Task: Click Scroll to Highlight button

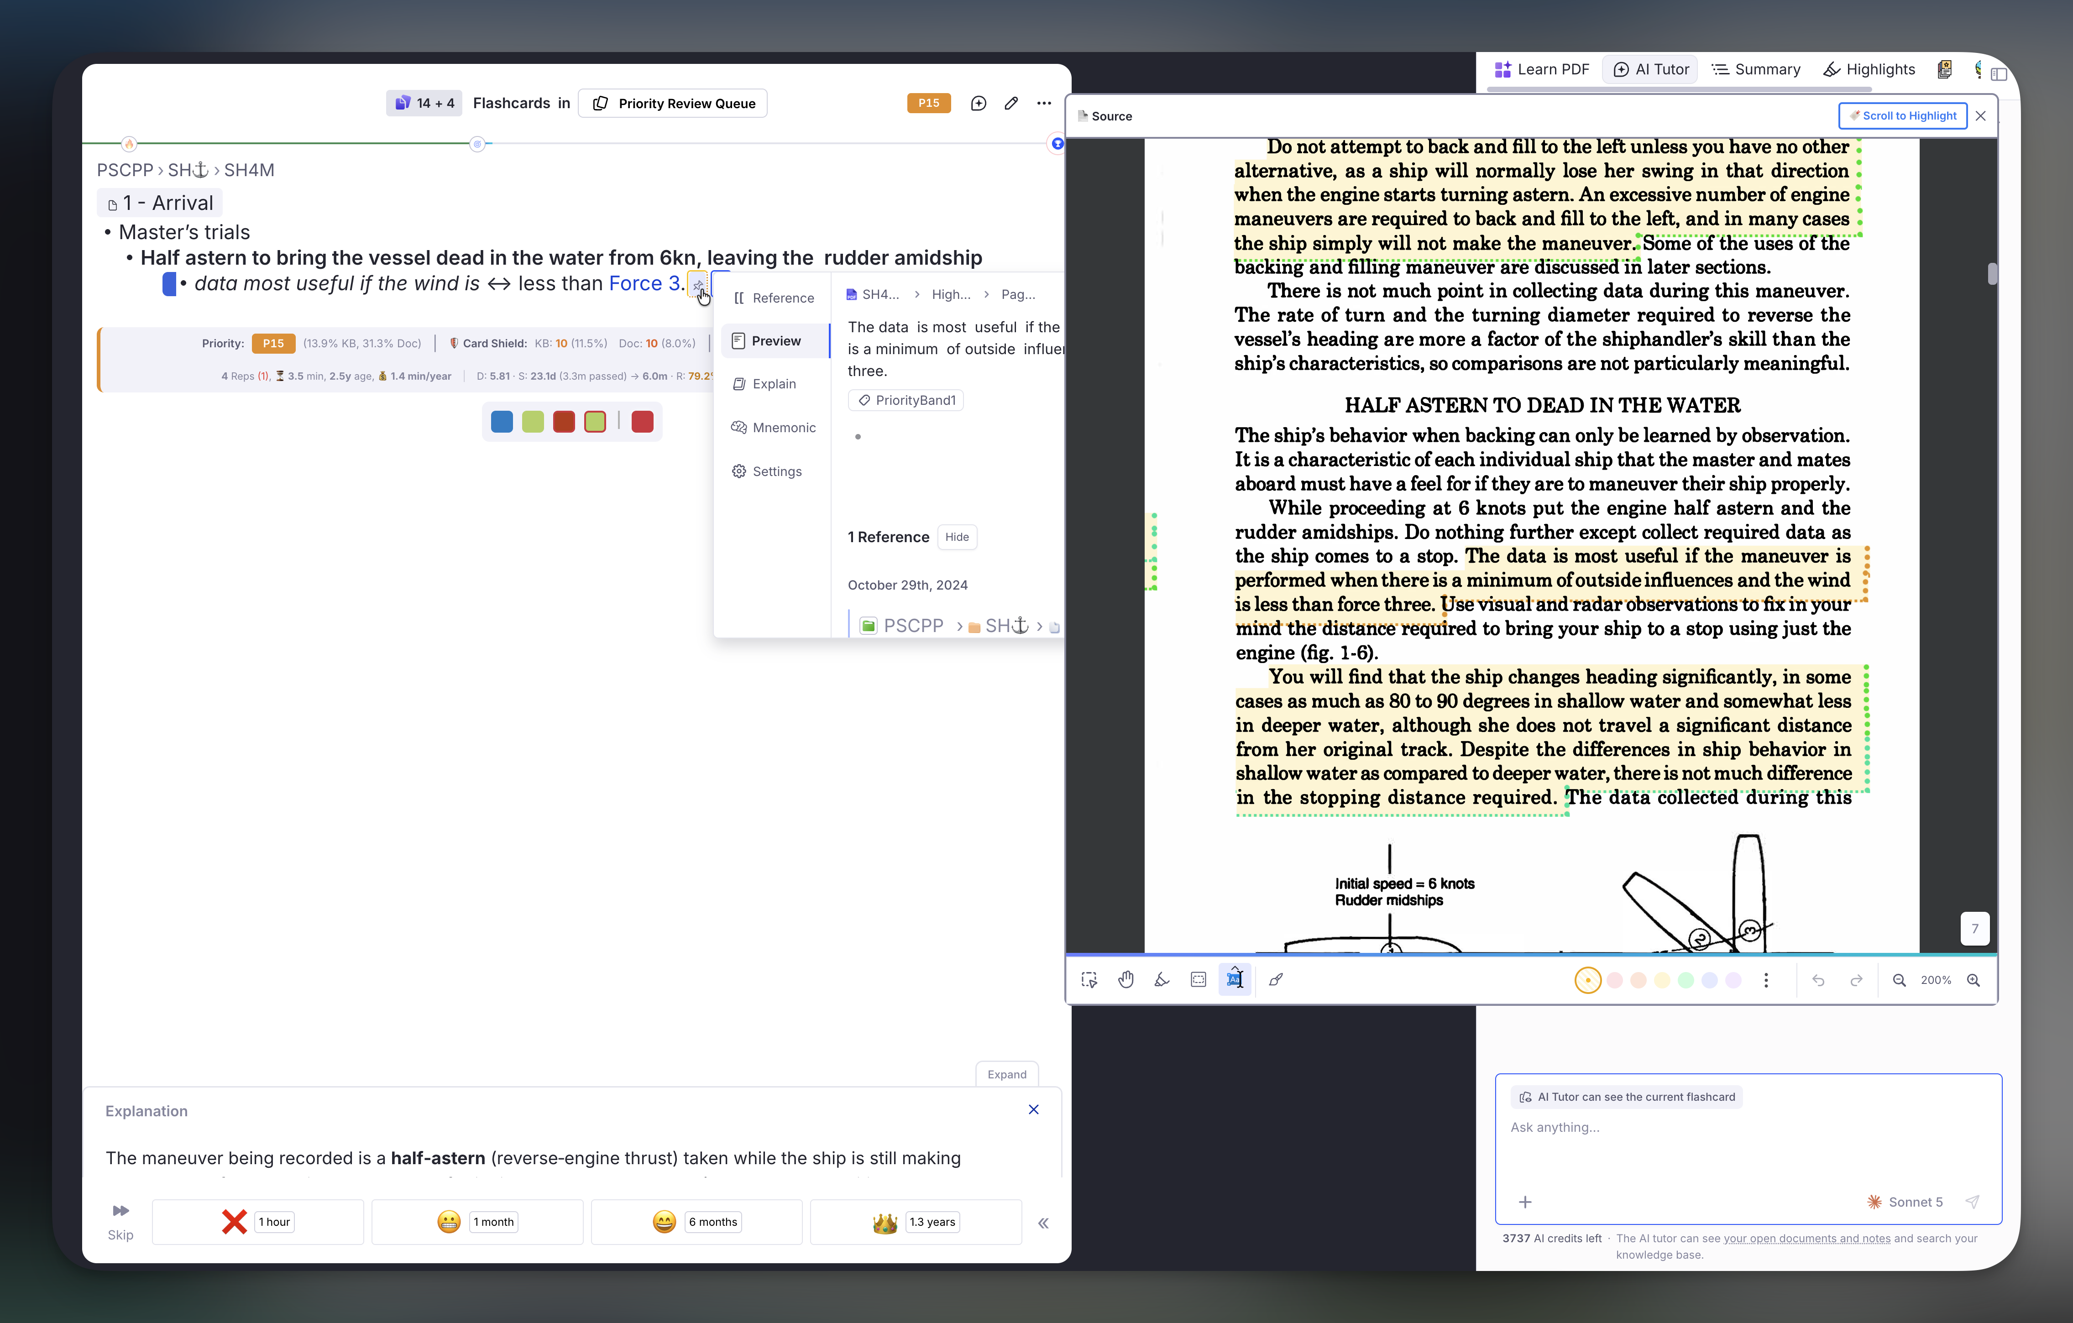Action: tap(1902, 116)
